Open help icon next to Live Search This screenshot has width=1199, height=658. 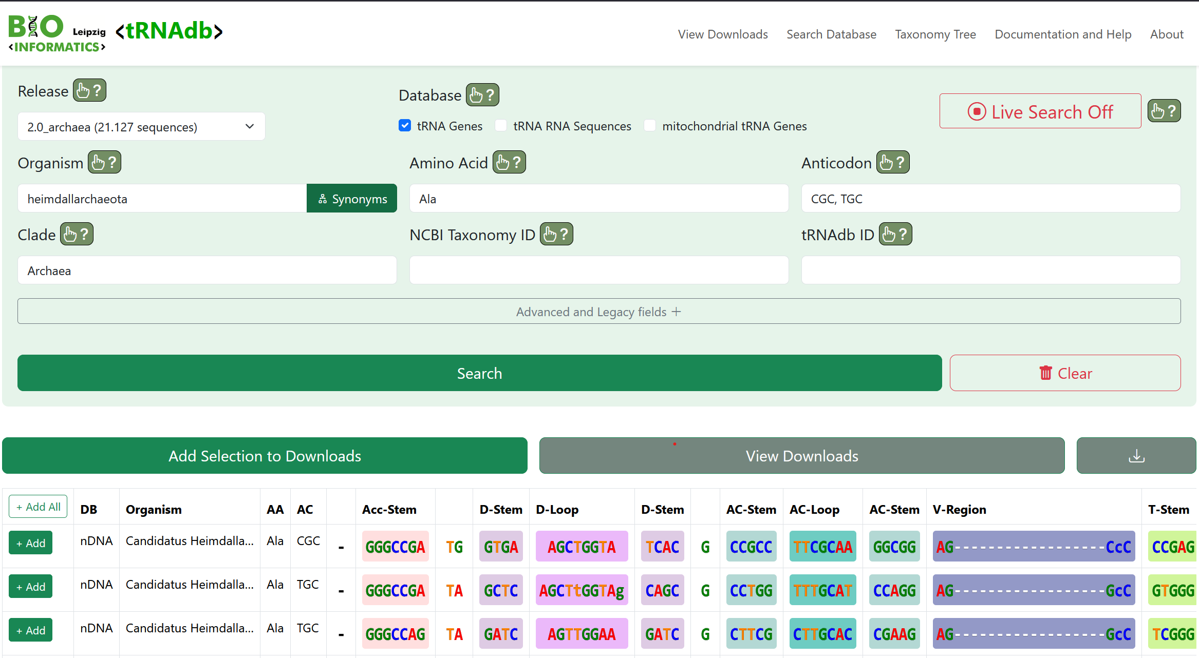1164,111
